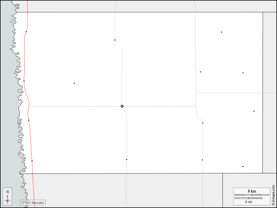
Task: Select the ringed main town marker at the crossroads
Action: pyautogui.click(x=122, y=106)
